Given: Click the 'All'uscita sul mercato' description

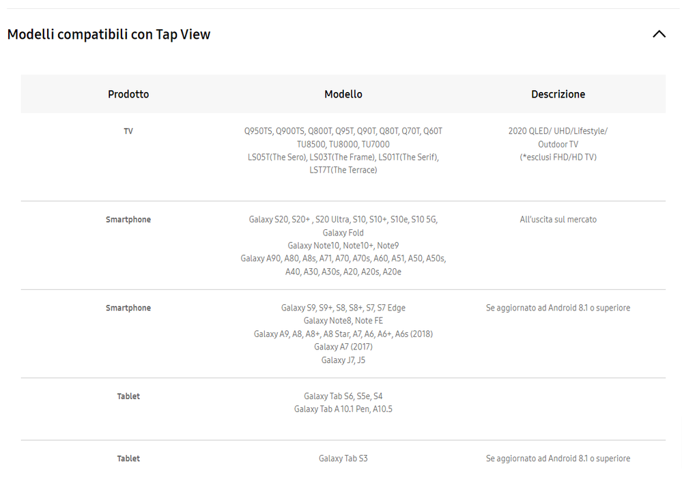Looking at the screenshot, I should [x=558, y=220].
